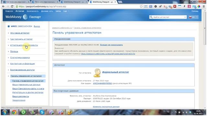This screenshot has width=207, height=116.
Task: Open the dropdown arrow in the Найти аттестат field
Action: (x=185, y=17)
